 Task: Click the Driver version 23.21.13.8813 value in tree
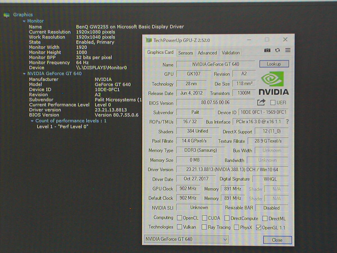coord(111,110)
